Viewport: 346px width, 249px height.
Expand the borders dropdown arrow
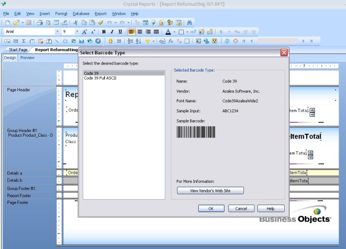[x=187, y=32]
